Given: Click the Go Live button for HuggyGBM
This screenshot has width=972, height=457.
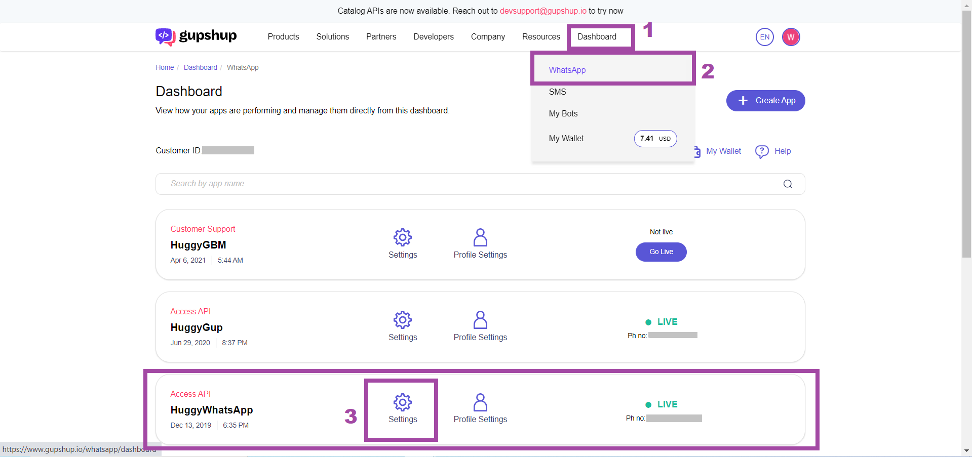Looking at the screenshot, I should tap(661, 252).
